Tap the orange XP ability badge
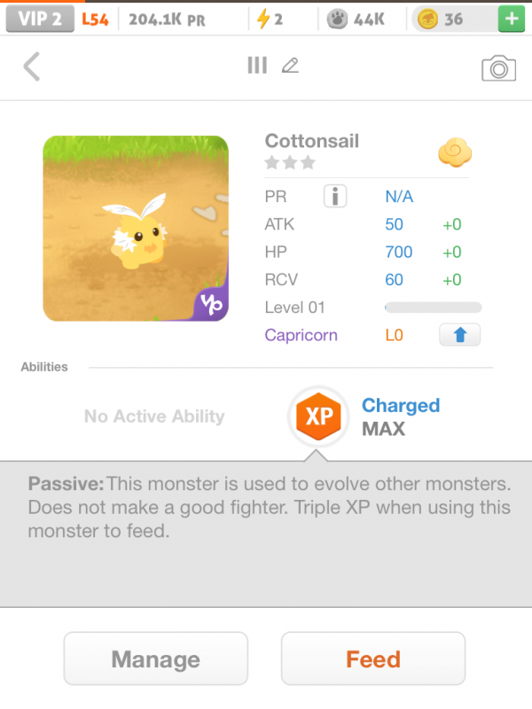This screenshot has width=532, height=709. pos(318,417)
